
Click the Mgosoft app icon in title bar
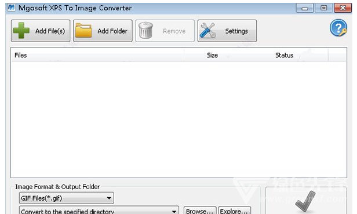[11, 8]
